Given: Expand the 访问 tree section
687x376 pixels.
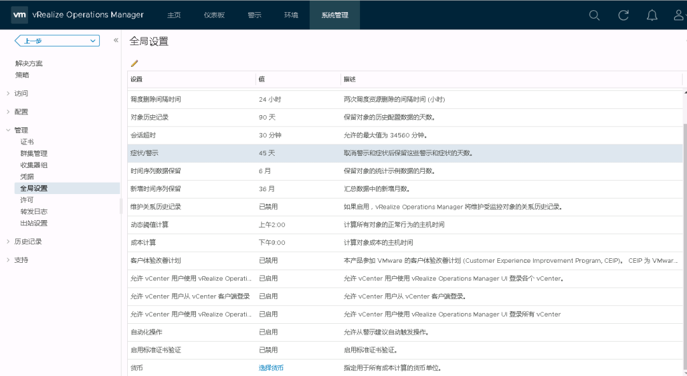Looking at the screenshot, I should pos(8,94).
